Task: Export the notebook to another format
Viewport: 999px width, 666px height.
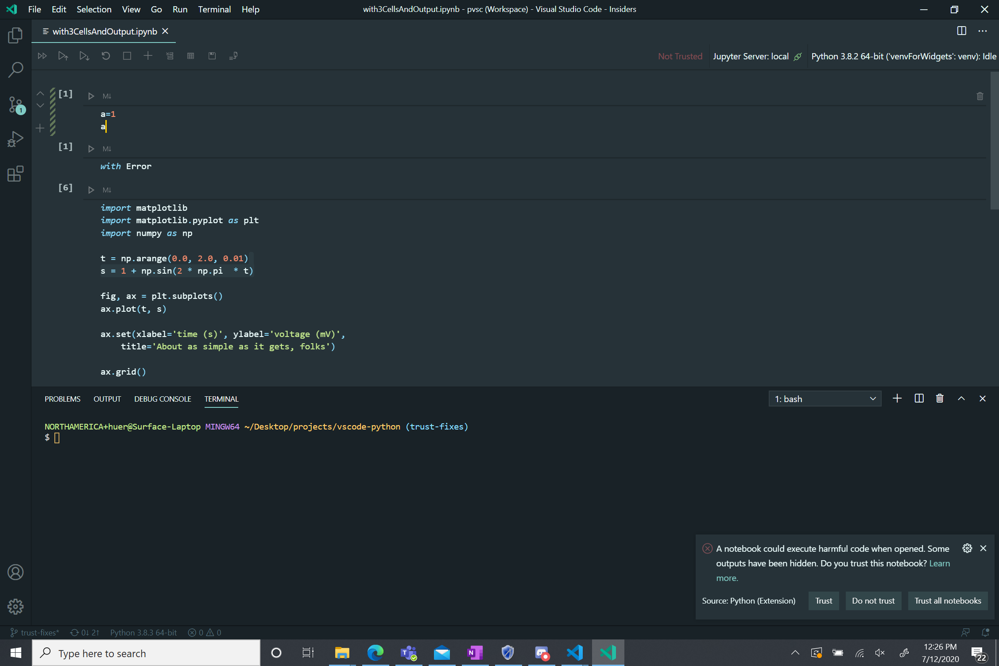Action: click(233, 56)
